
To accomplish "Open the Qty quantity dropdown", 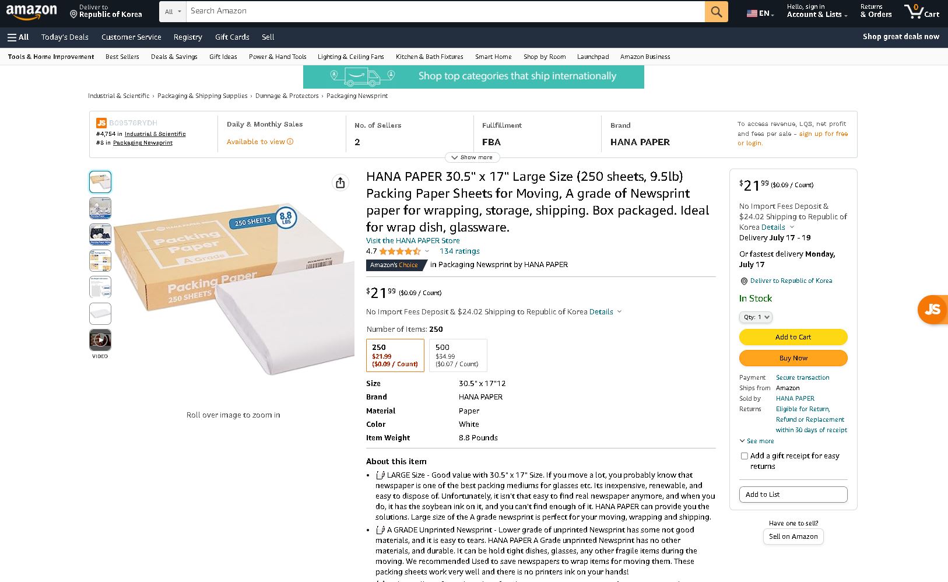I will (756, 317).
